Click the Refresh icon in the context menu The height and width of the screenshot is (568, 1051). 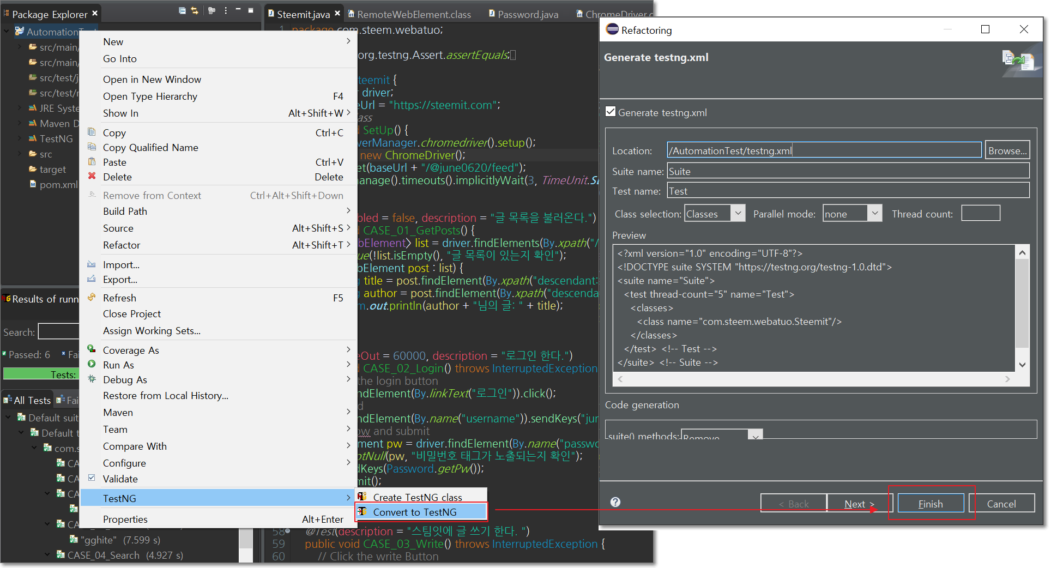pos(92,298)
